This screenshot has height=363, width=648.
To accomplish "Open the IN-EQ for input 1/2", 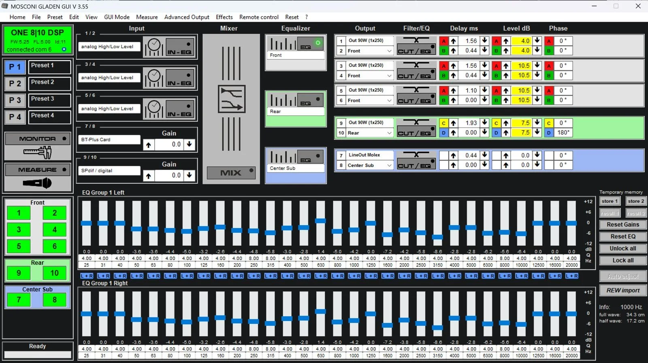I will pos(180,47).
